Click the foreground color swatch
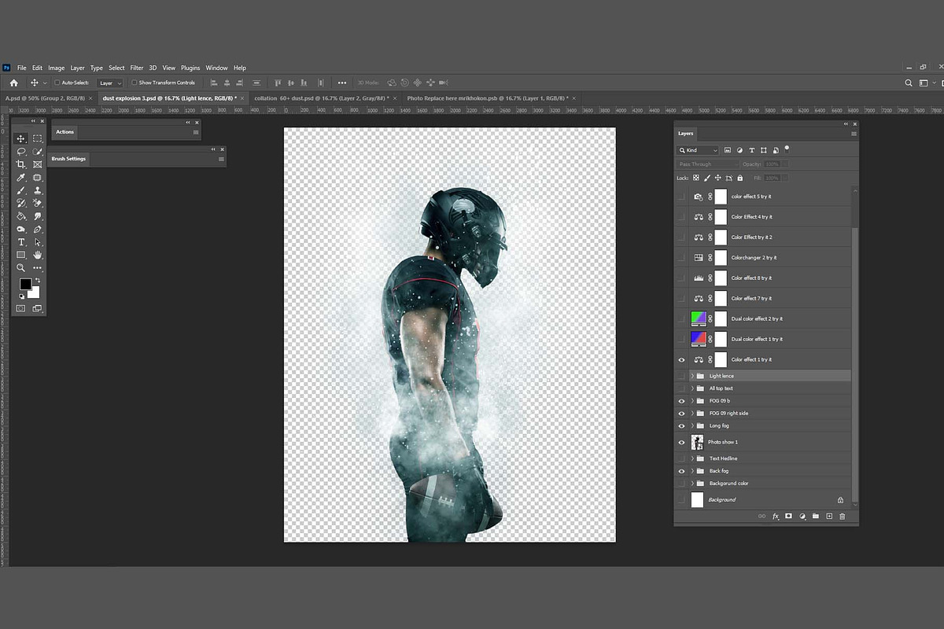The width and height of the screenshot is (944, 629). tap(25, 284)
